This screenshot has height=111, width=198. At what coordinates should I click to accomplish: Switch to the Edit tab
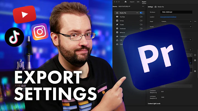tap(138, 2)
